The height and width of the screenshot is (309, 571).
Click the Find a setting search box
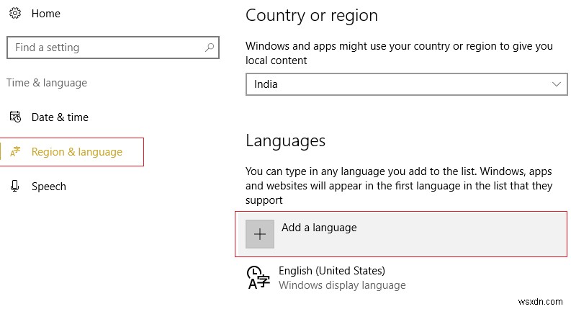click(104, 48)
